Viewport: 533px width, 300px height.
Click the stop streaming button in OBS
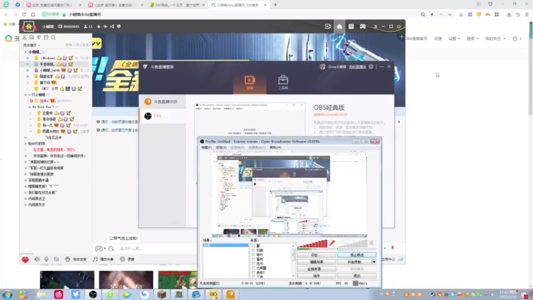[356, 255]
